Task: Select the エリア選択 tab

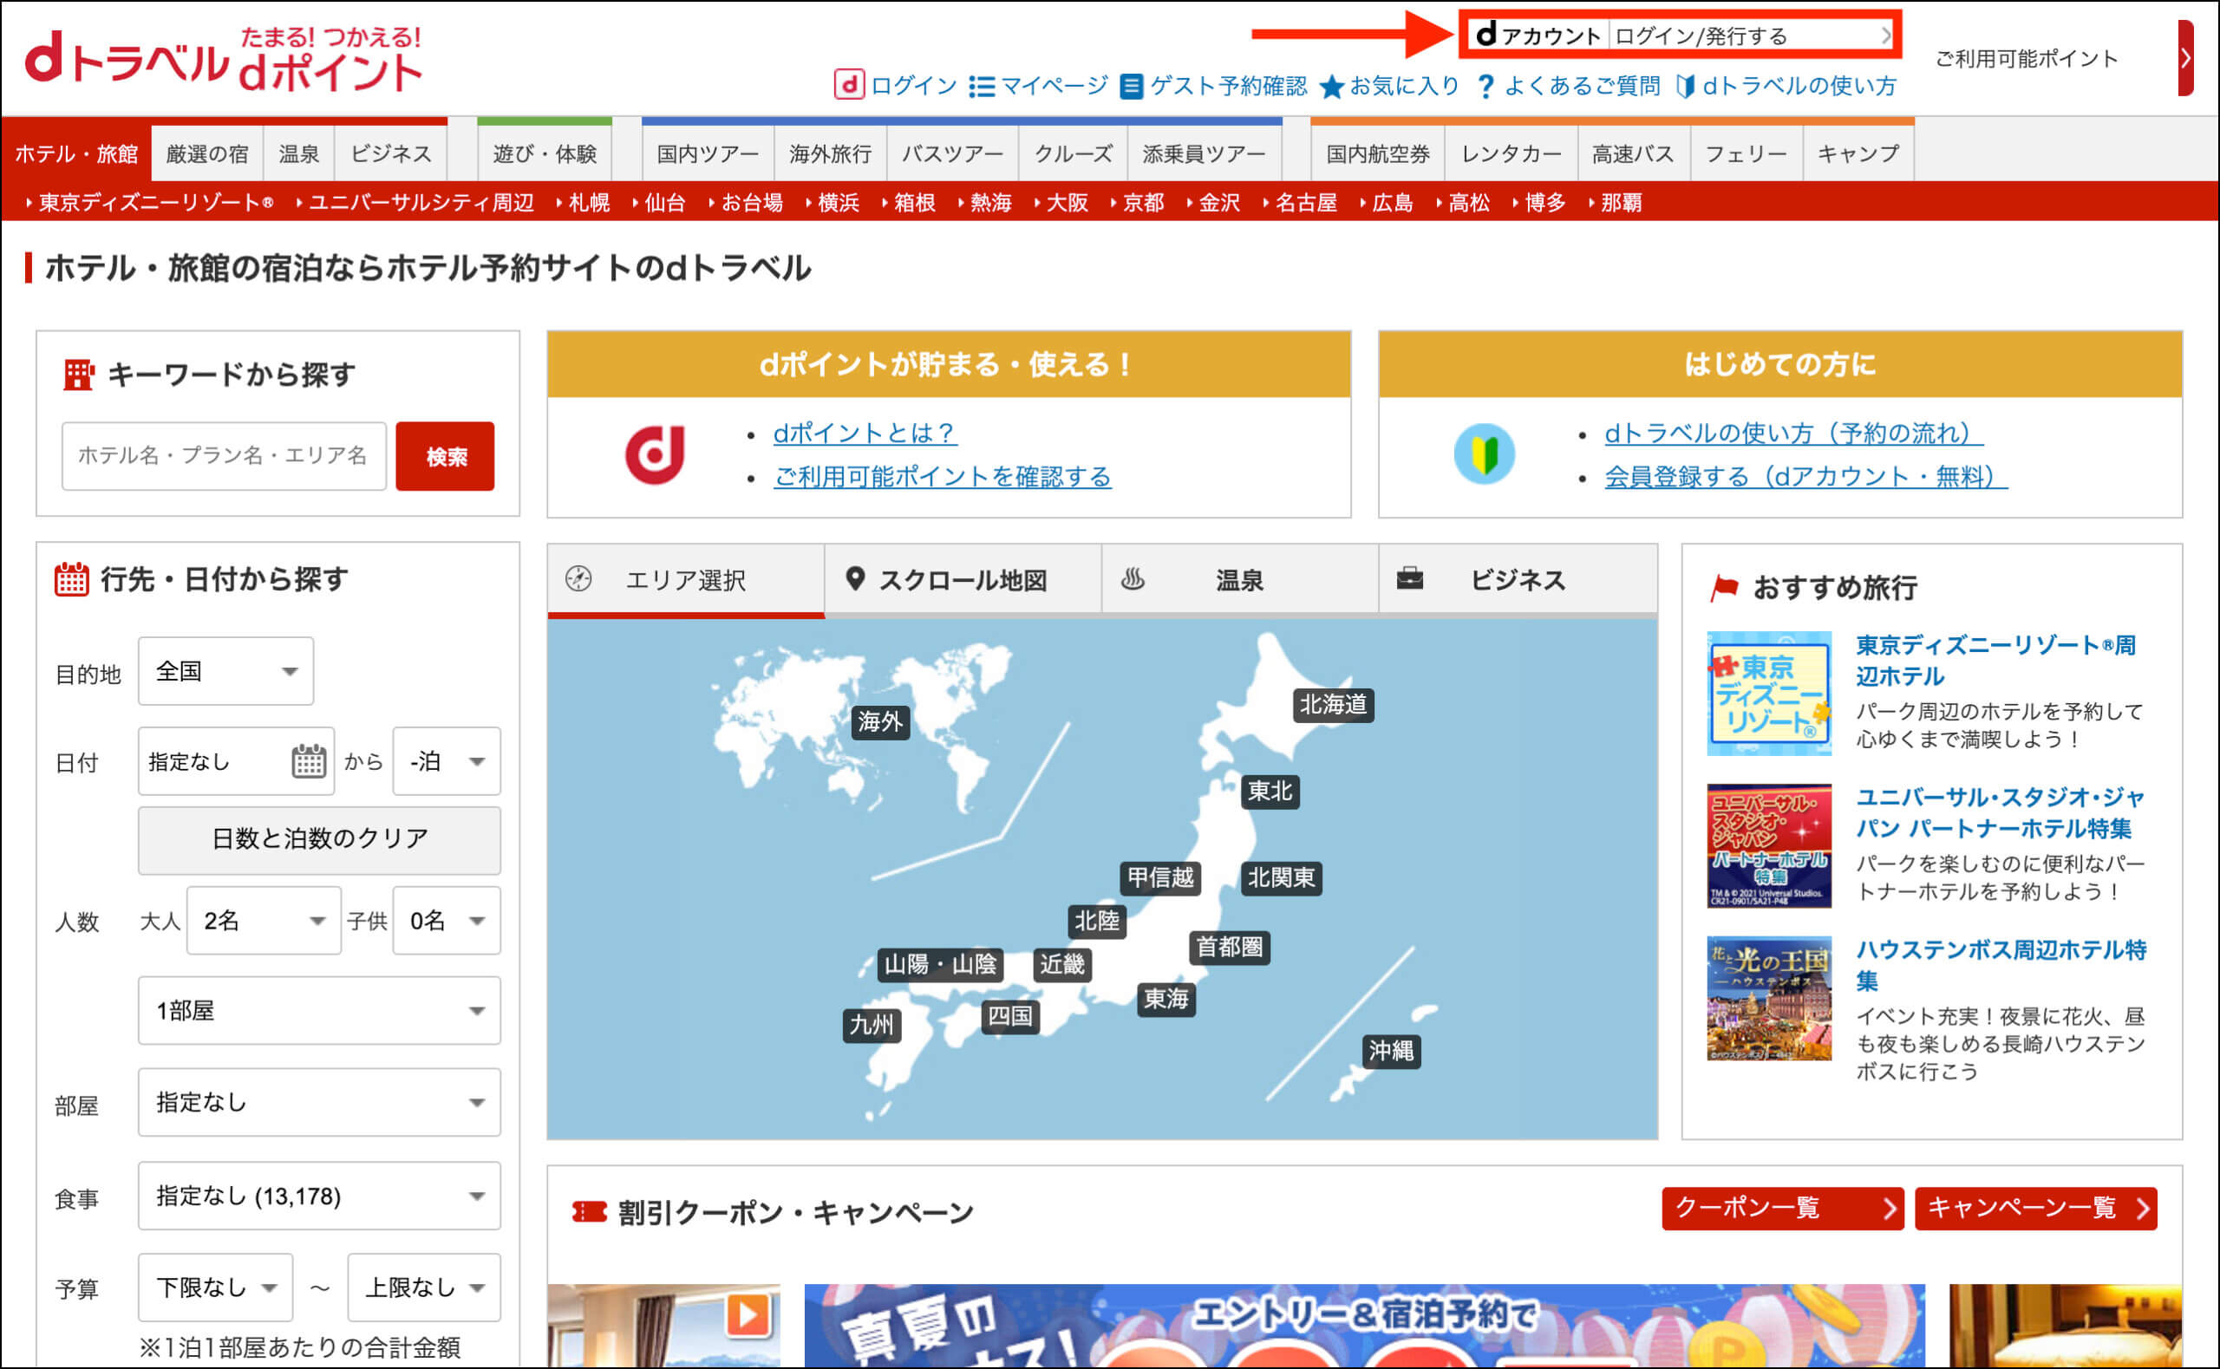Action: point(685,580)
